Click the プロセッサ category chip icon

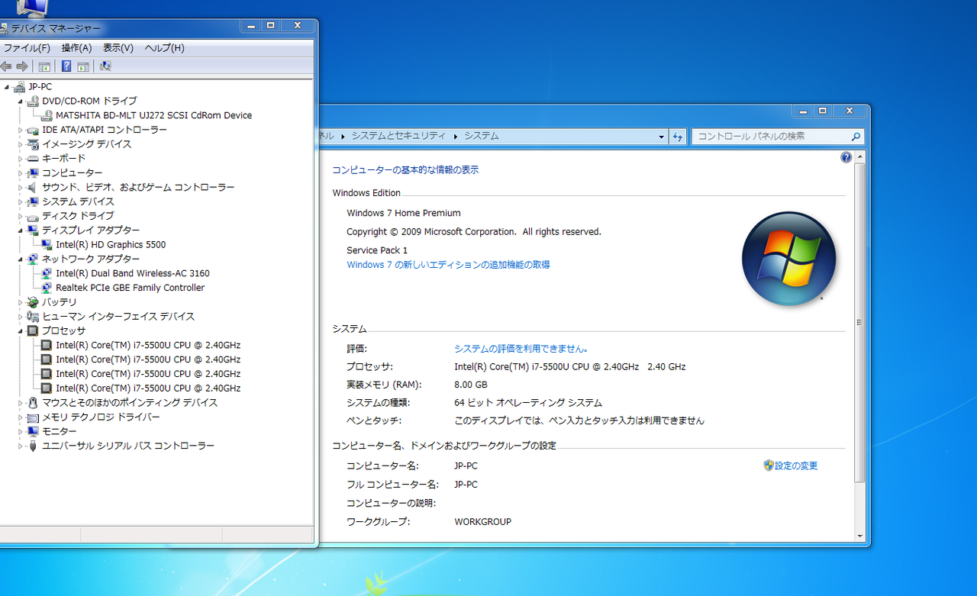33,330
